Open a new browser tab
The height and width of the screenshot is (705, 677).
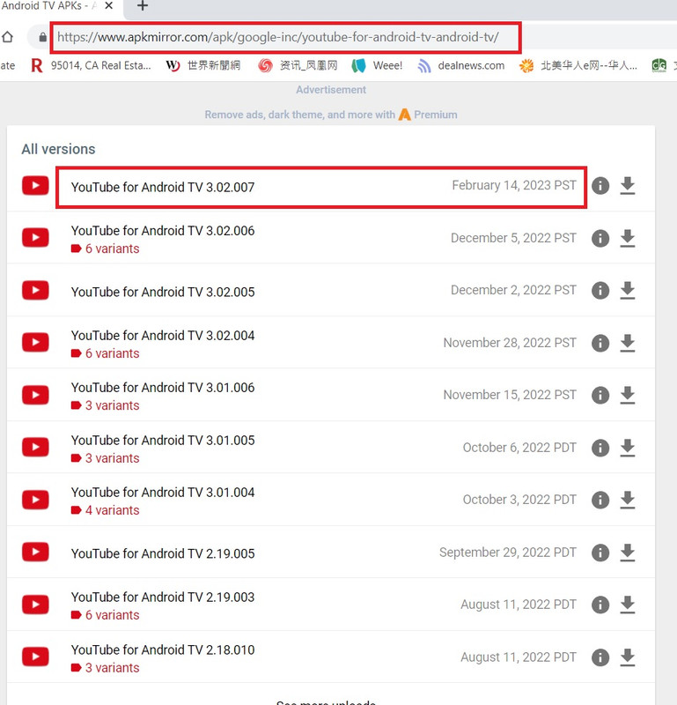click(x=143, y=6)
